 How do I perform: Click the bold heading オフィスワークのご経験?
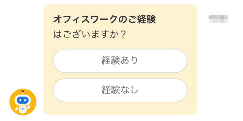(x=104, y=19)
